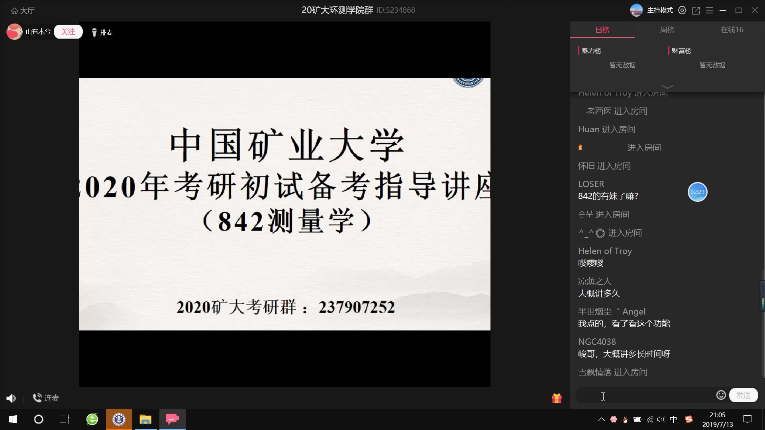Viewport: 765px width, 430px height.
Task: Click the user avatar in title bar
Action: [636, 10]
